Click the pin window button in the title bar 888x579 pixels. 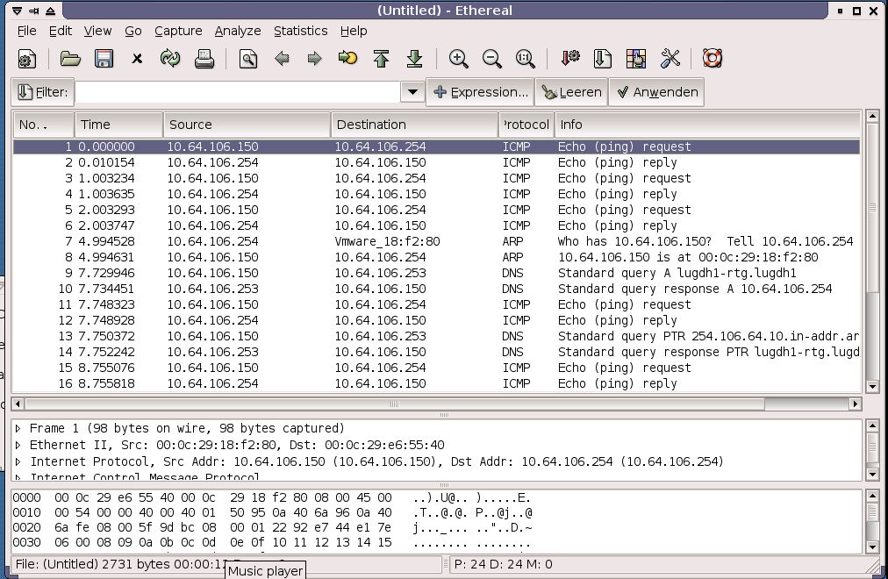point(34,11)
